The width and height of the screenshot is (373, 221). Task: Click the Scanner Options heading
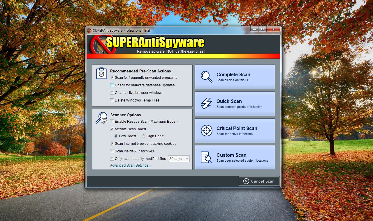coord(126,115)
